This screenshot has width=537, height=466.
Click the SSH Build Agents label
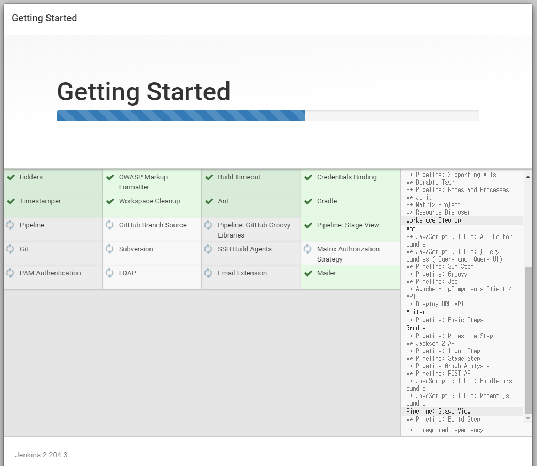244,249
